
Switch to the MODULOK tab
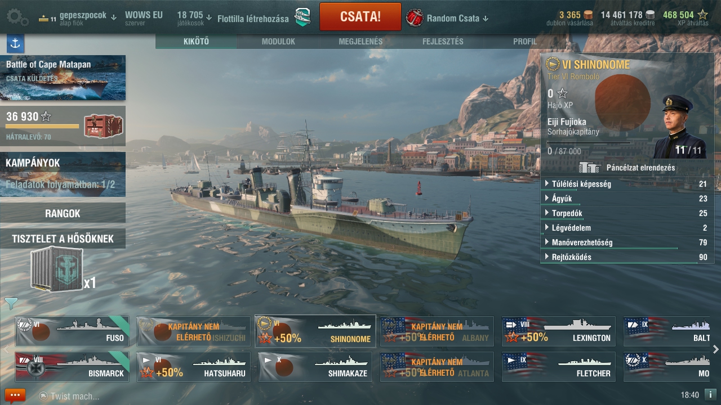click(278, 42)
